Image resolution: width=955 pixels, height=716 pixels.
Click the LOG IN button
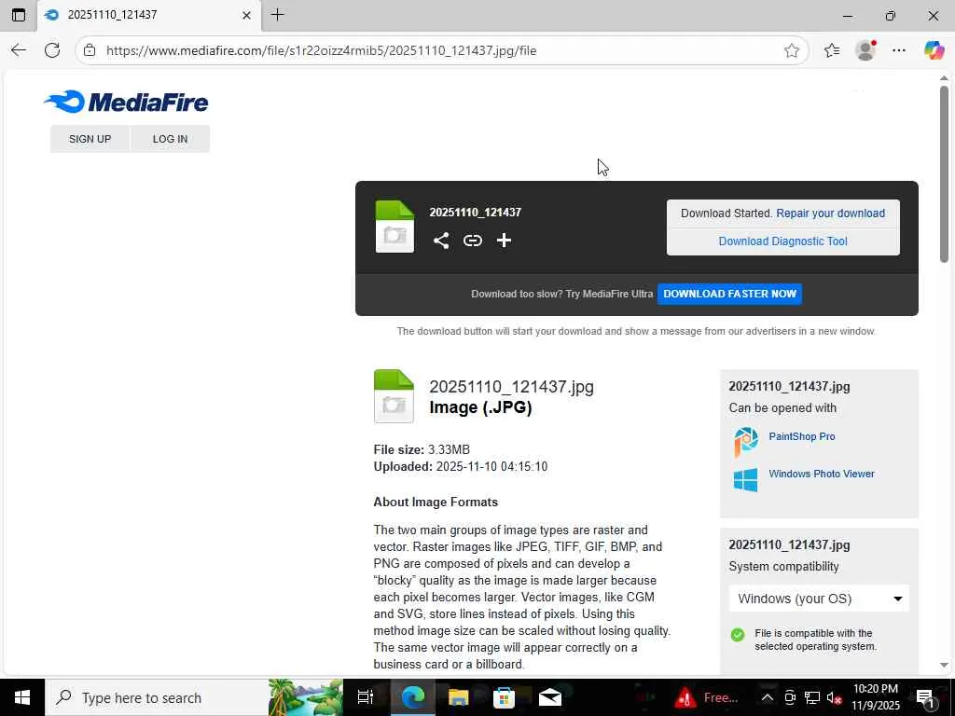(170, 139)
